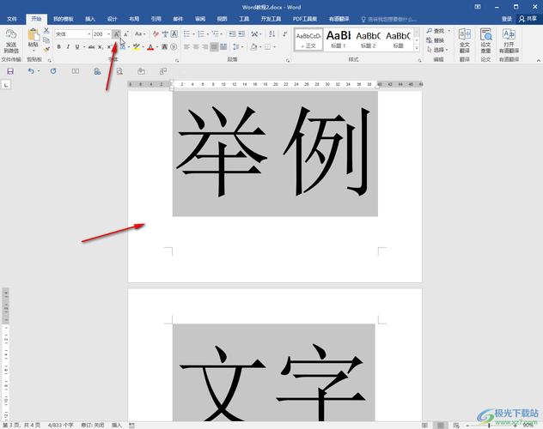Click the Show paragraph marks icon
543x429 pixels.
tap(284, 33)
